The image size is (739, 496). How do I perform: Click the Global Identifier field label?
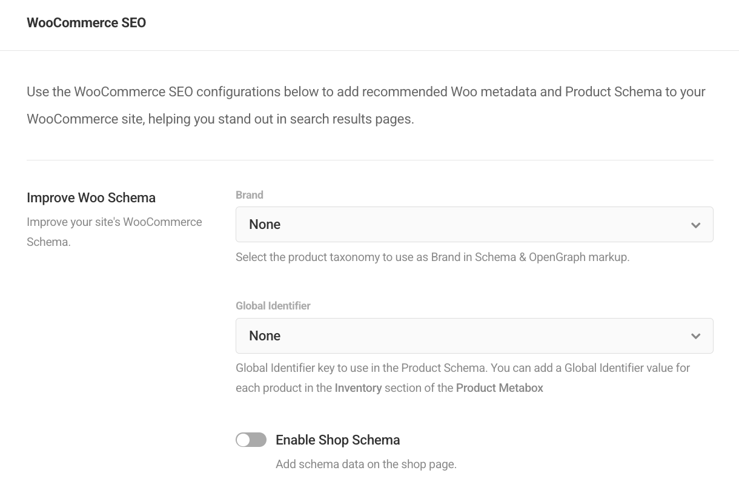pos(273,306)
